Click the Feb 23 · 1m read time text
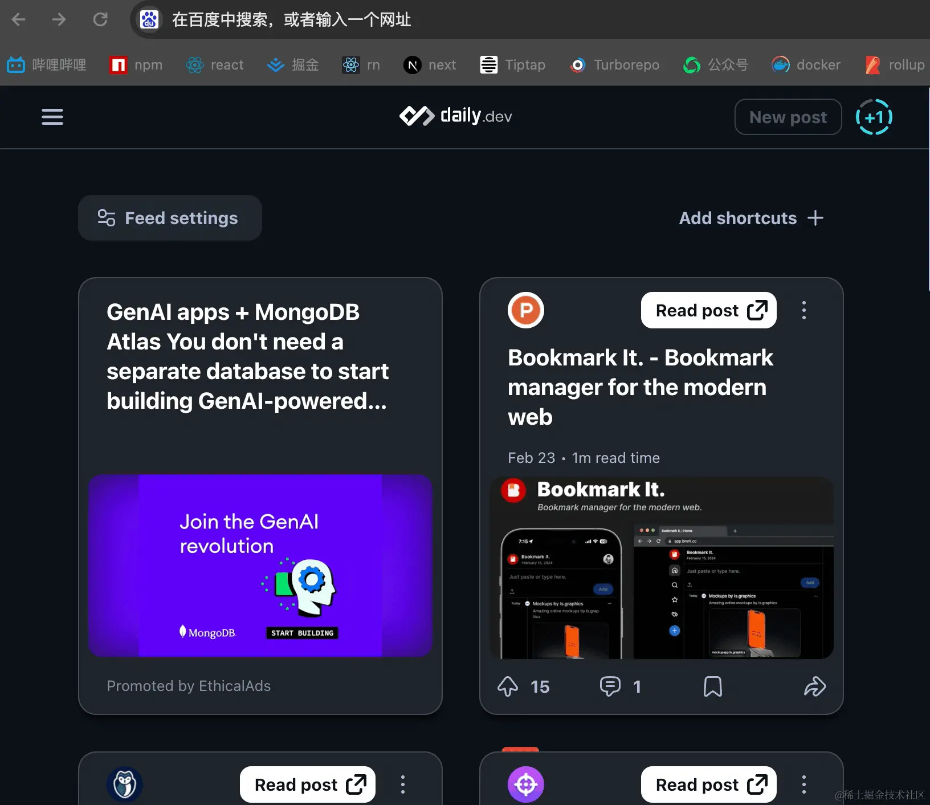This screenshot has height=805, width=930. [584, 458]
